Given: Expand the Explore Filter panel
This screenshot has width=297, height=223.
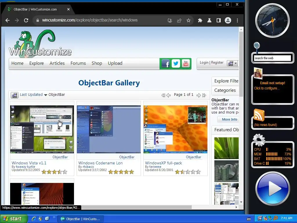Looking at the screenshot, I should (225, 81).
